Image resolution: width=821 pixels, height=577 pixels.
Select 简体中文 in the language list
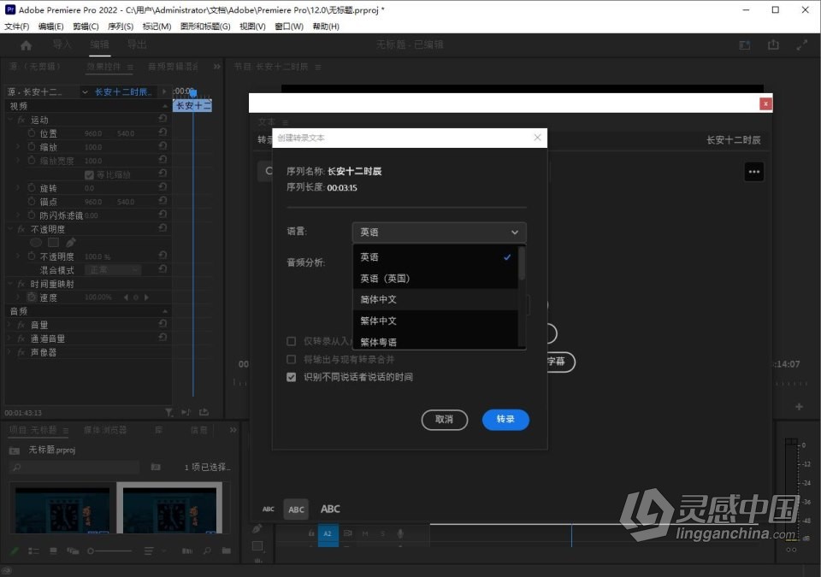(435, 299)
